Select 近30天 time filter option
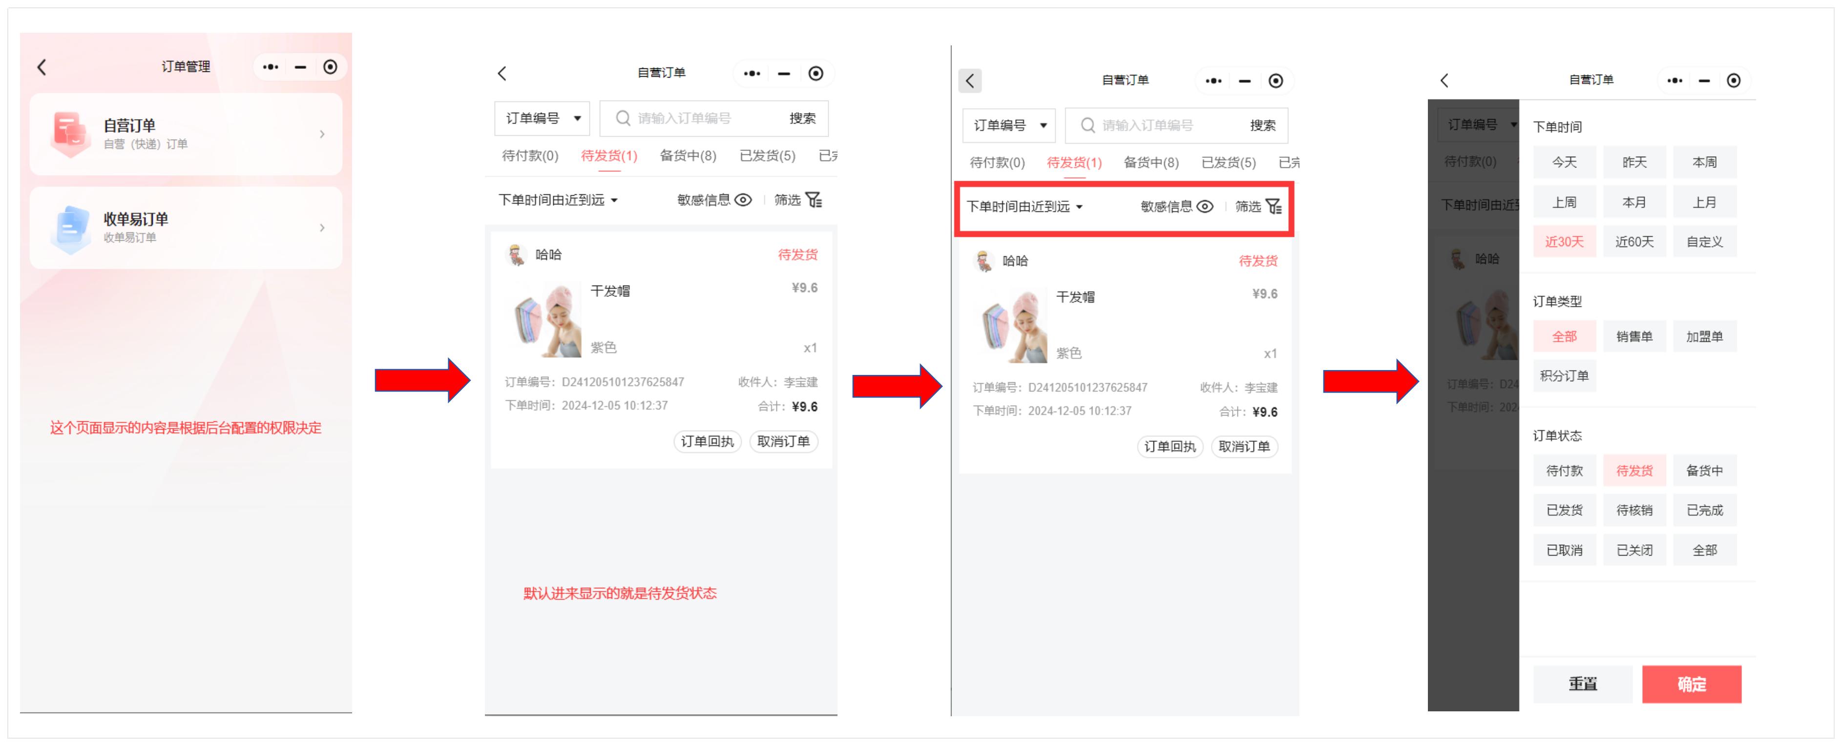Viewport: 1842px width, 746px height. 1564,242
